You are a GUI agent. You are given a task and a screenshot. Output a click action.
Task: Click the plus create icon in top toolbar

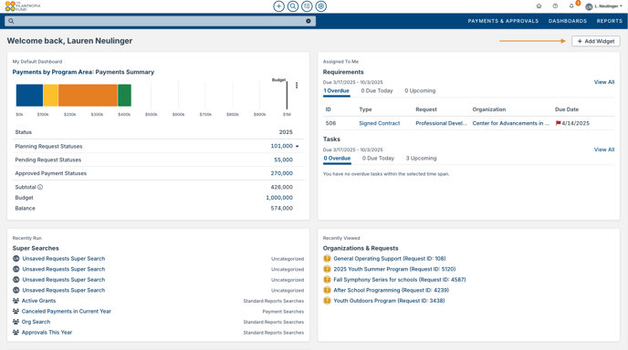[x=278, y=6]
